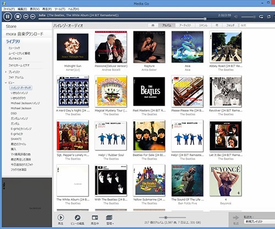Select the Let It Be album cover
The image size is (275, 229).
[x=226, y=136]
